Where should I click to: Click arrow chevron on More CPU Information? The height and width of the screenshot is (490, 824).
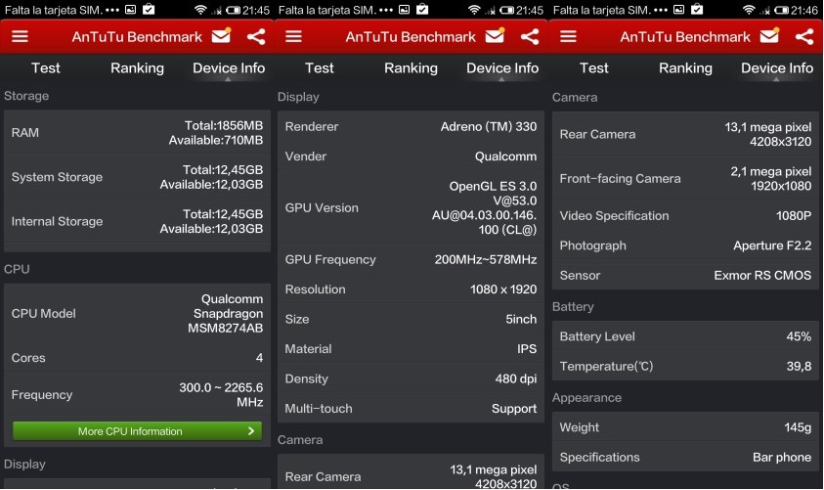click(251, 431)
